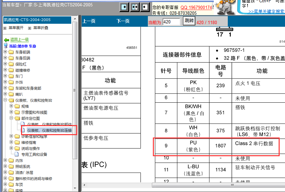
Task: Expand the 示意图和布线图 tree node
Action: tap(11, 112)
